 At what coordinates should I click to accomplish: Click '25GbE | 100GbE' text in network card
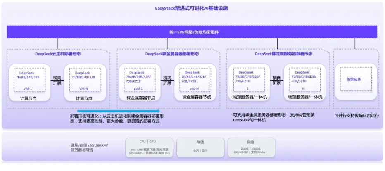[251, 149]
